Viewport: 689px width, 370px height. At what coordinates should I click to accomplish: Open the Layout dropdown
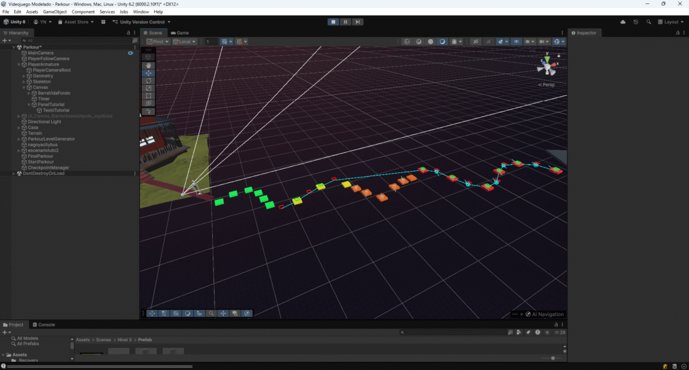coord(671,22)
